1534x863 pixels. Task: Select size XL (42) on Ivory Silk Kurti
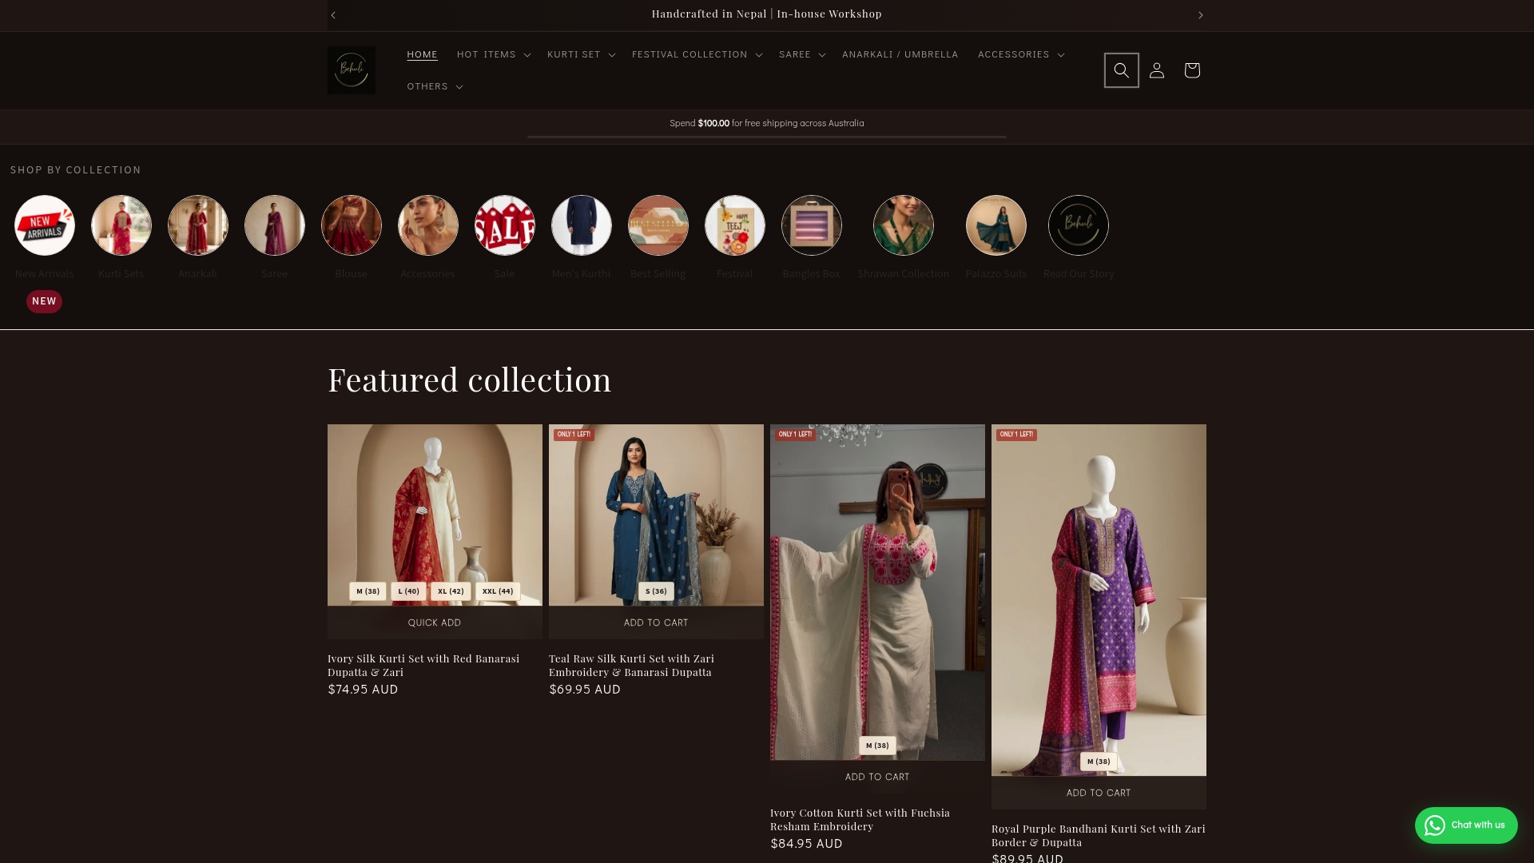[x=451, y=591]
